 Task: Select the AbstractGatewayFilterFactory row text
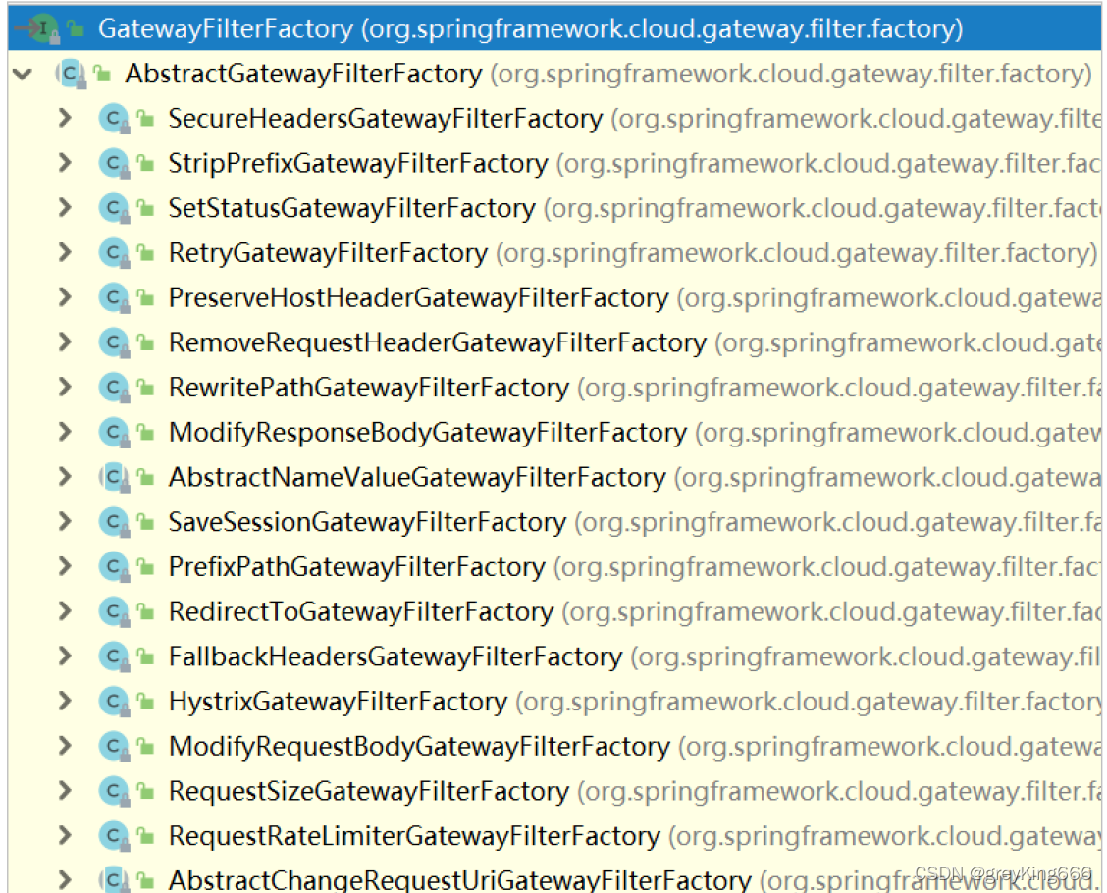608,74
